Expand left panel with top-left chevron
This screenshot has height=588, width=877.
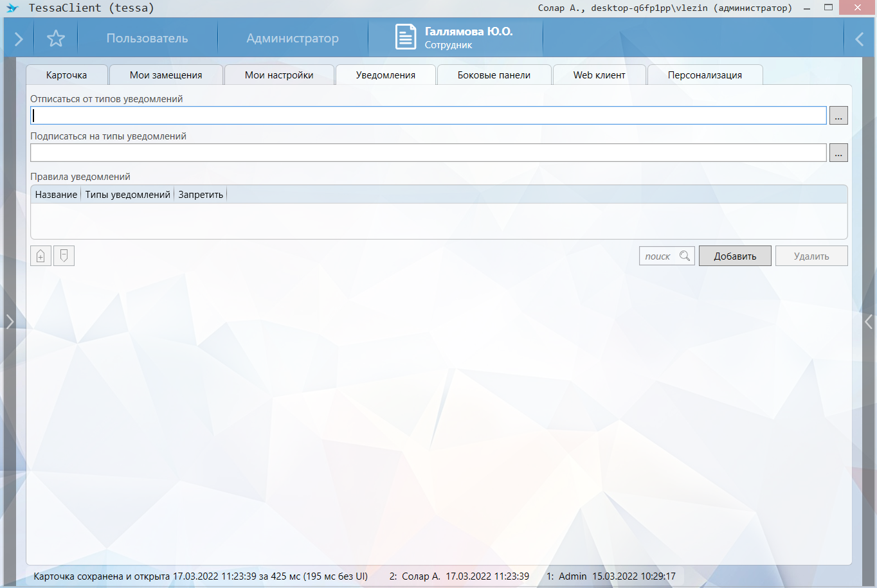[x=19, y=39]
